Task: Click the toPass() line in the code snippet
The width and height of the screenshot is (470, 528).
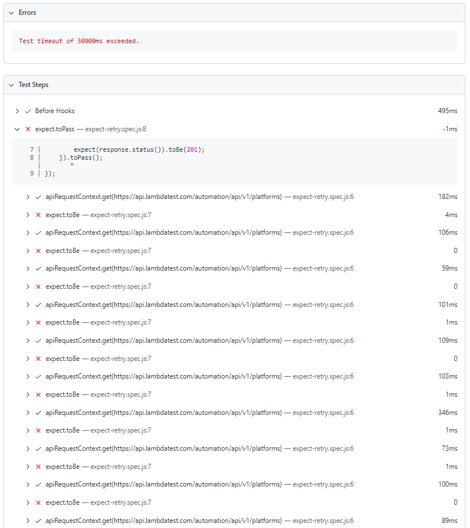Action: pos(81,157)
